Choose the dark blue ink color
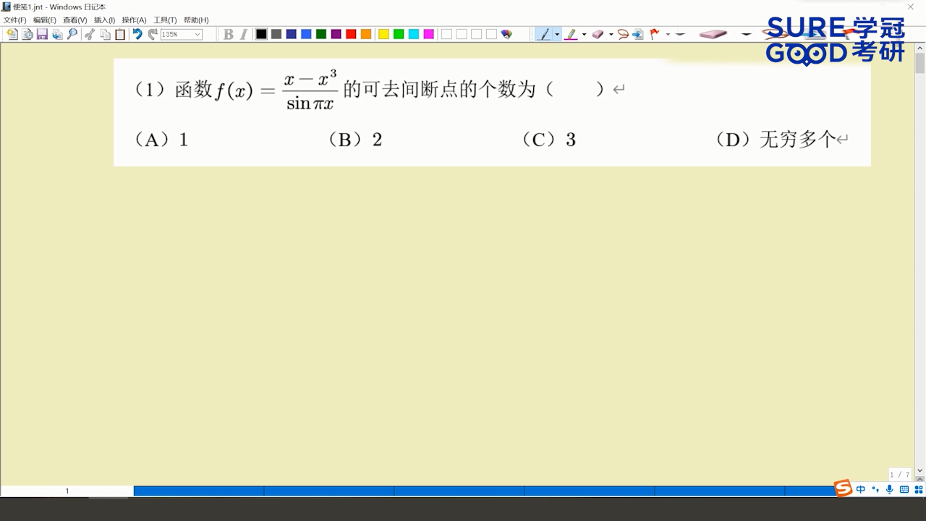This screenshot has height=521, width=926. (x=291, y=34)
